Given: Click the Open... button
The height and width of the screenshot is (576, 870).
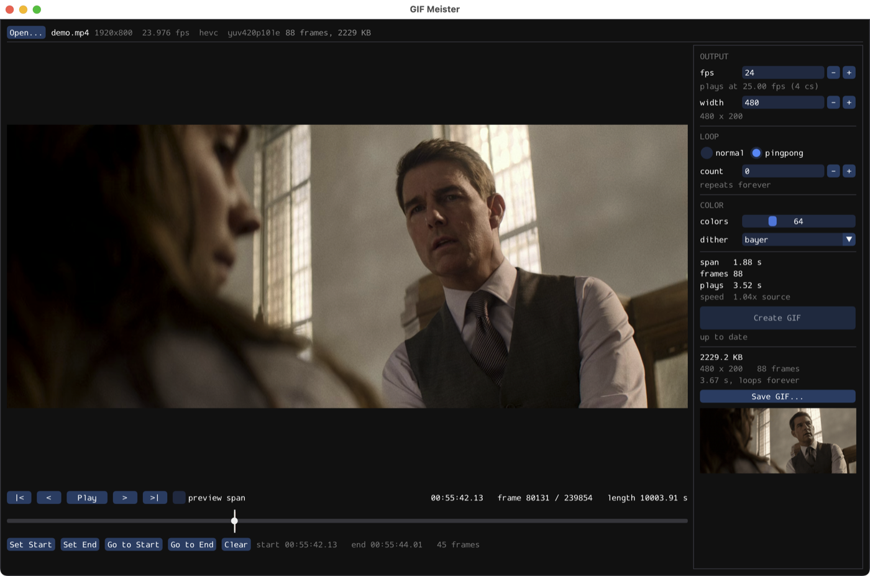Looking at the screenshot, I should tap(26, 33).
